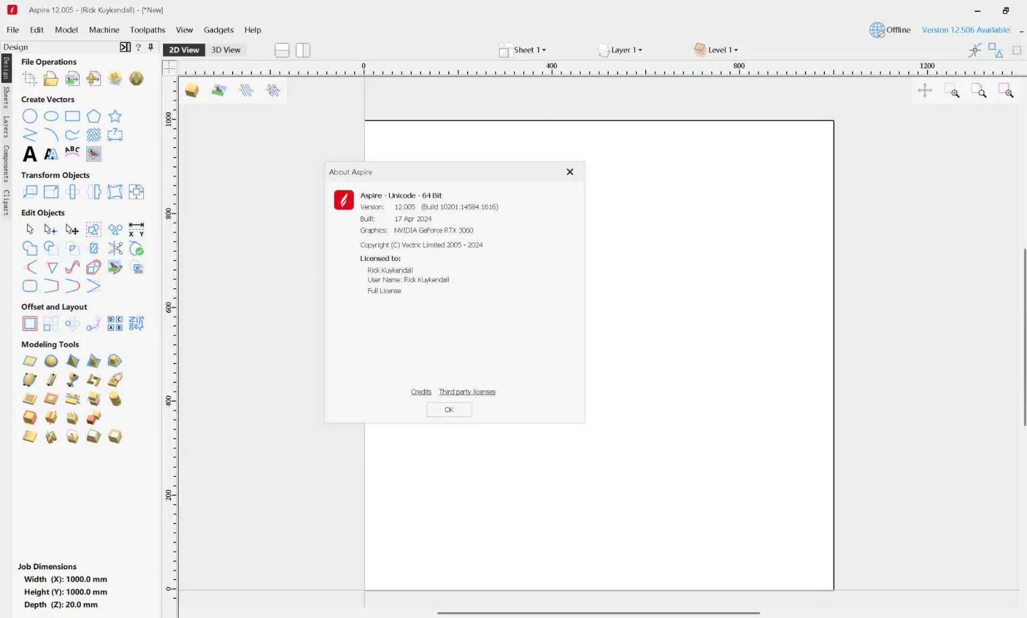This screenshot has width=1027, height=618.
Task: Open the Toolpaths menu
Action: coord(148,30)
